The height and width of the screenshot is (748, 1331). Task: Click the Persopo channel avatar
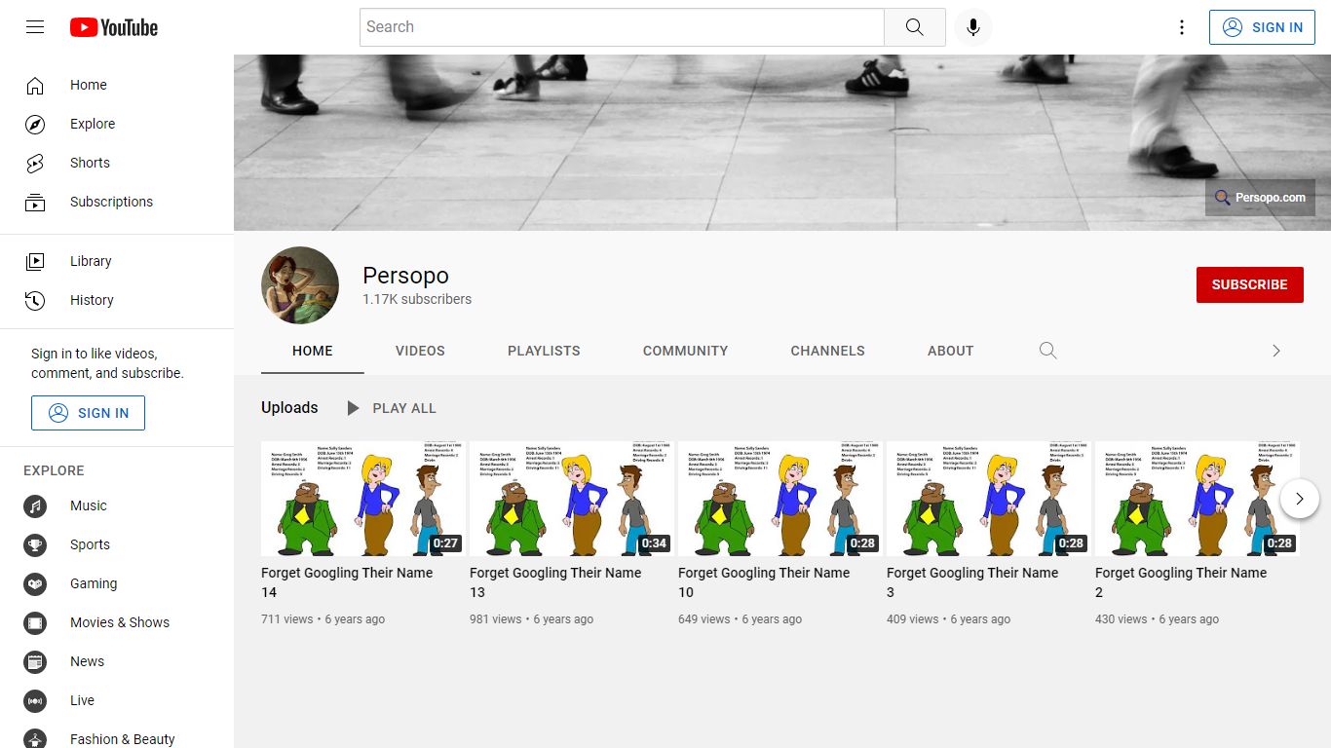[x=300, y=285]
